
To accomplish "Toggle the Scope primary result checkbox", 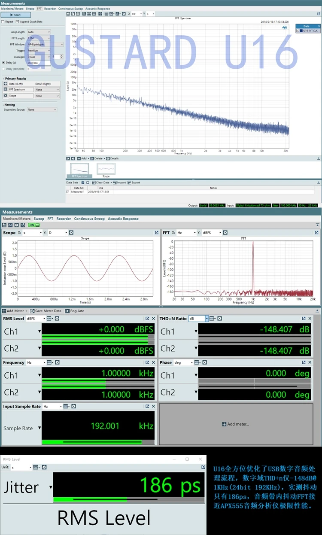I will pyautogui.click(x=6, y=96).
